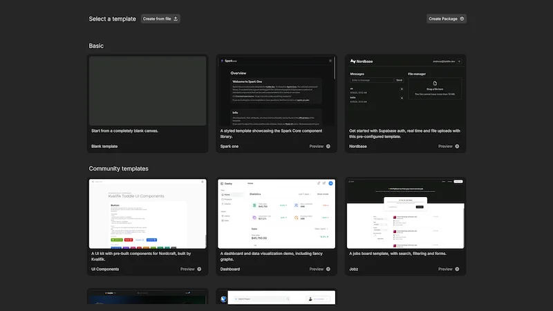
Task: Click the Spark one template name
Action: click(x=229, y=147)
